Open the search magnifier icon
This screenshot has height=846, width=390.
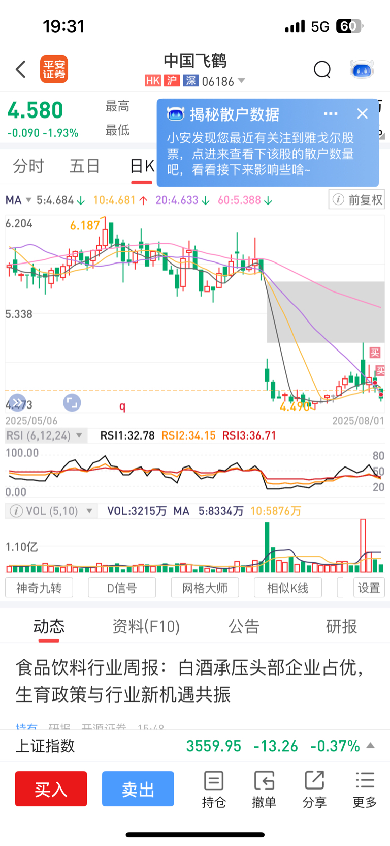pos(322,69)
